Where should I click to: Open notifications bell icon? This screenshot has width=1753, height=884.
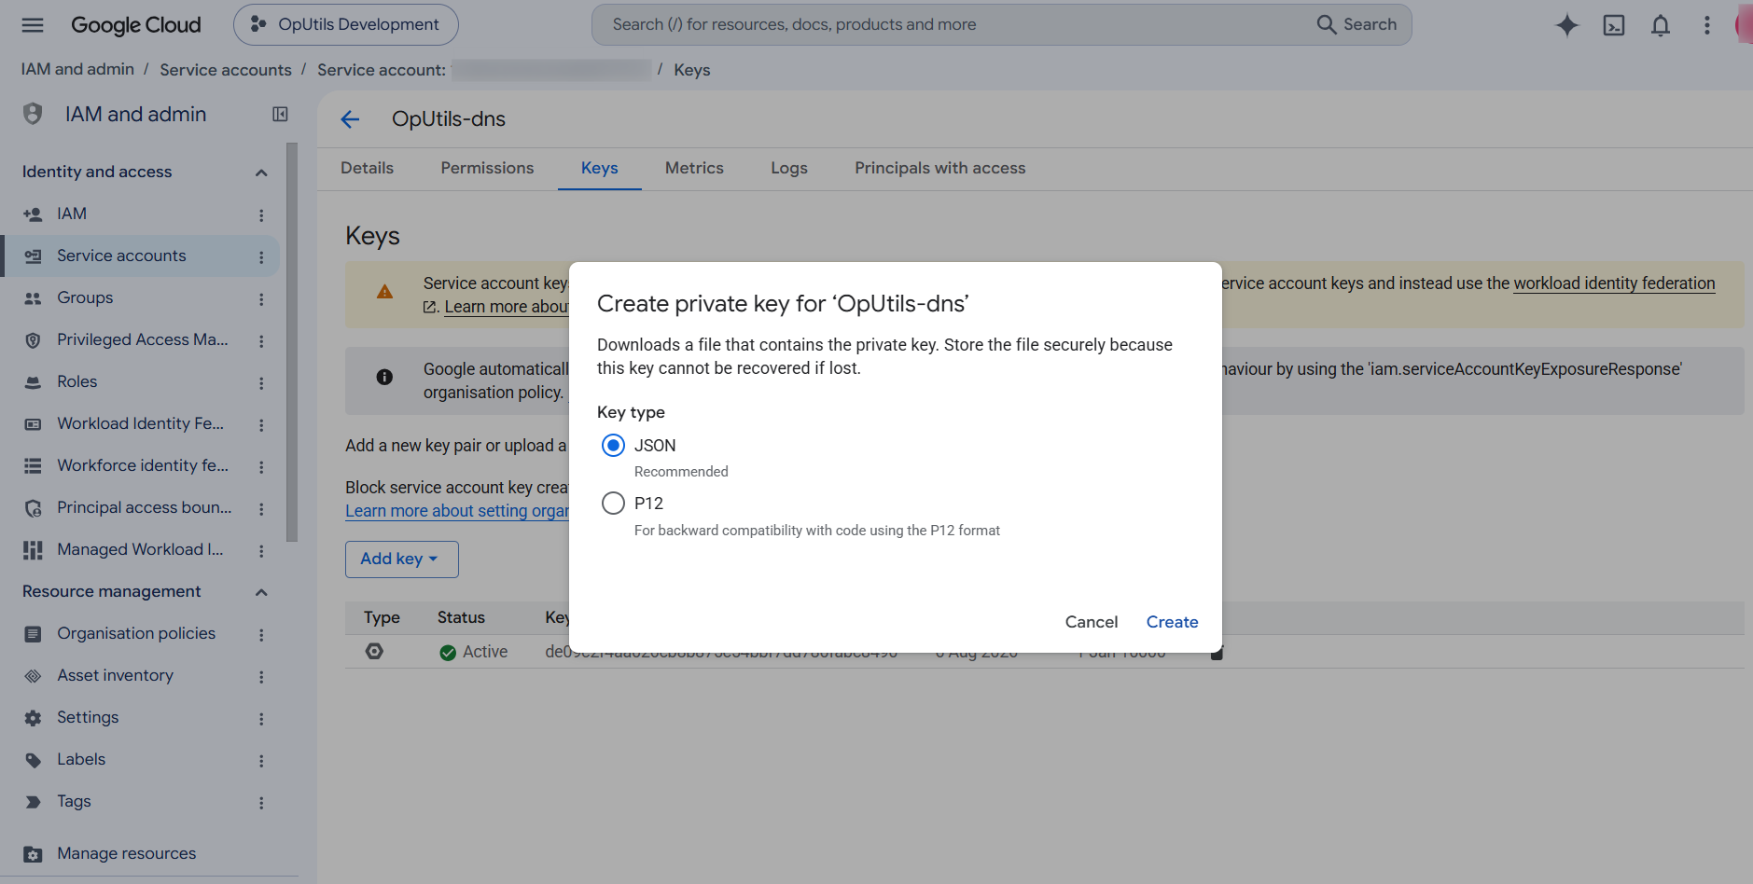click(x=1661, y=25)
